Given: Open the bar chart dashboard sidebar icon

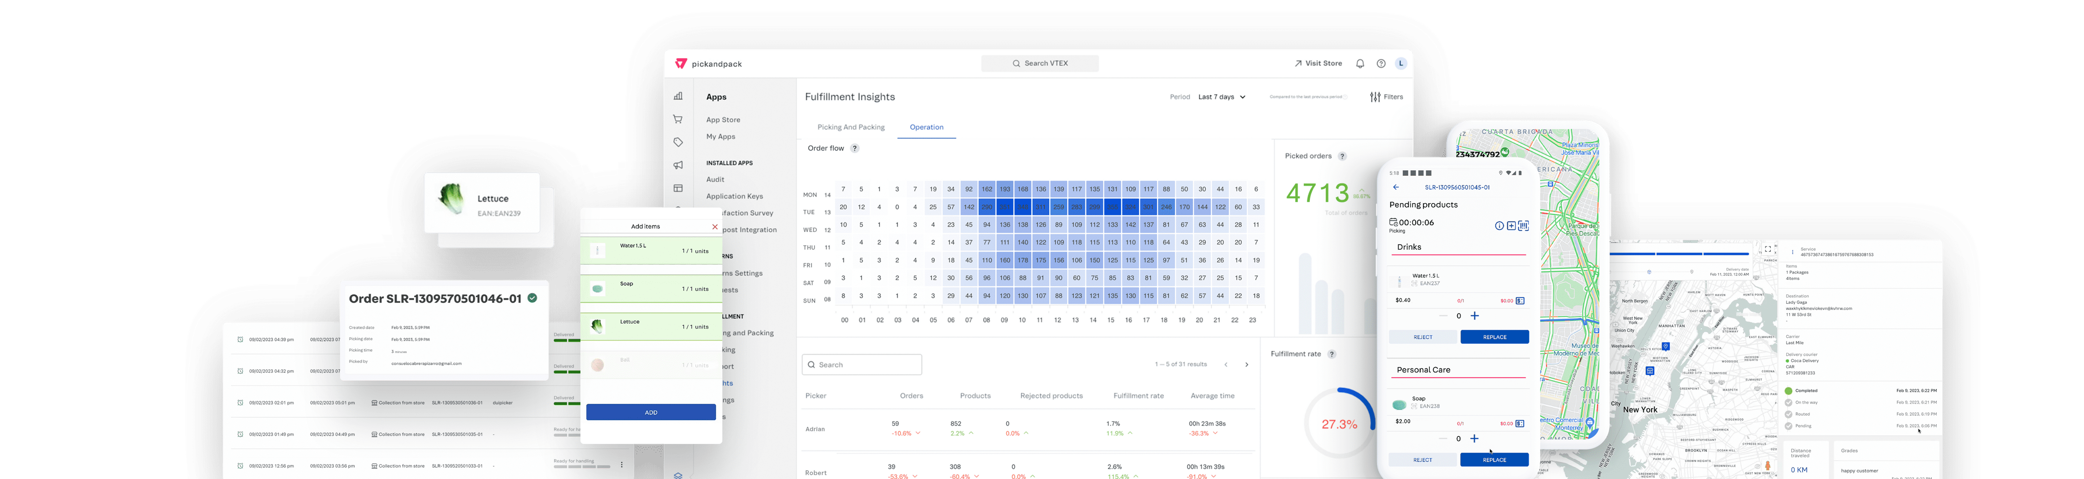Looking at the screenshot, I should tap(678, 96).
